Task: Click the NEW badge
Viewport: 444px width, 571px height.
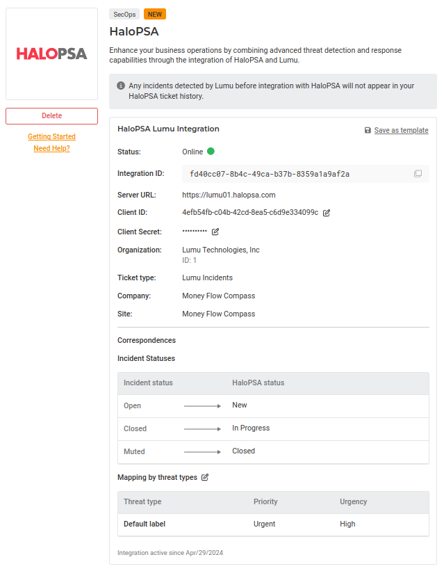Action: pos(155,14)
